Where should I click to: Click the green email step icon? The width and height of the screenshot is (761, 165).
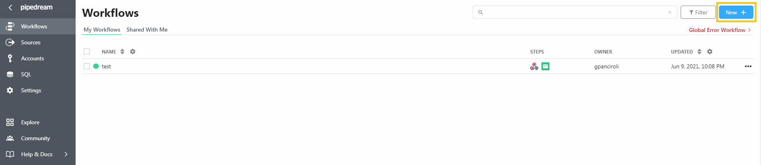[x=545, y=66]
